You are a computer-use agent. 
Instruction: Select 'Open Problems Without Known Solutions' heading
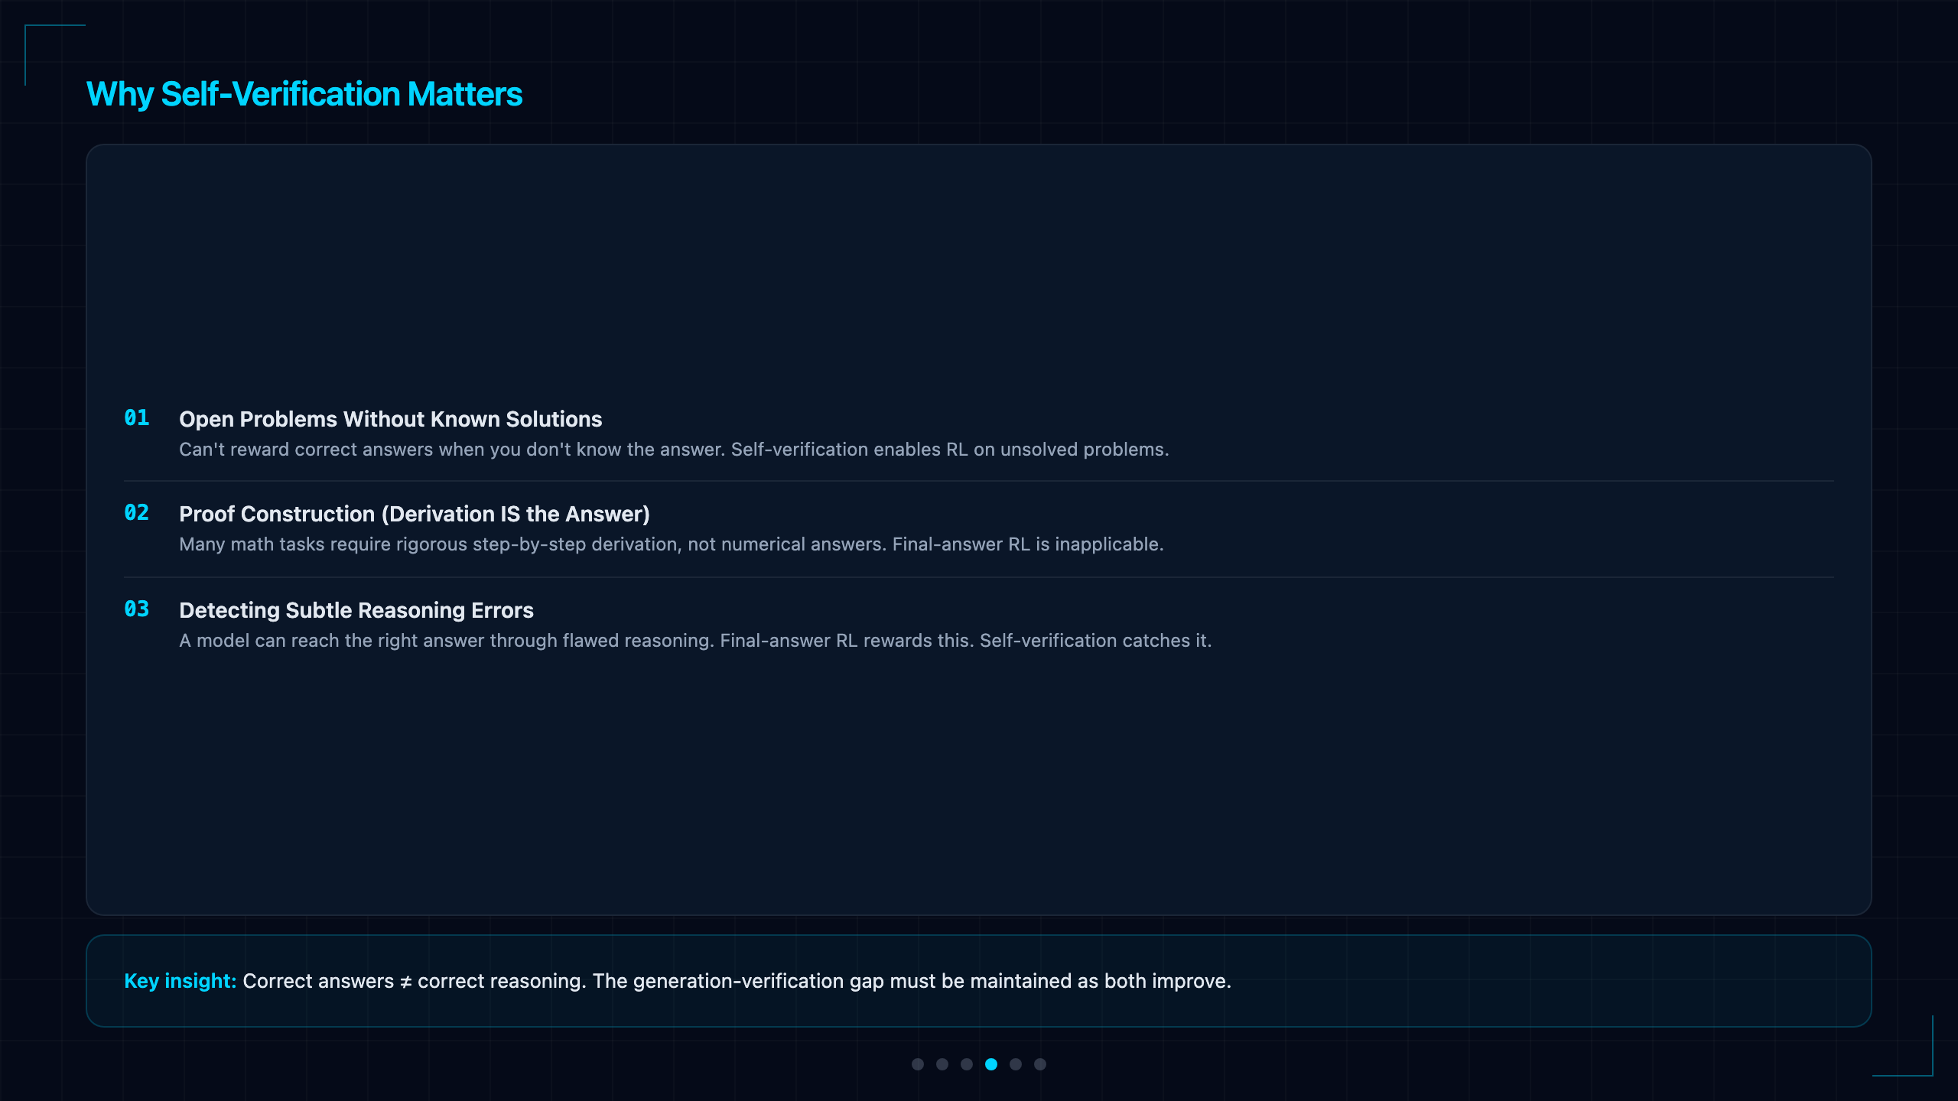pos(390,419)
